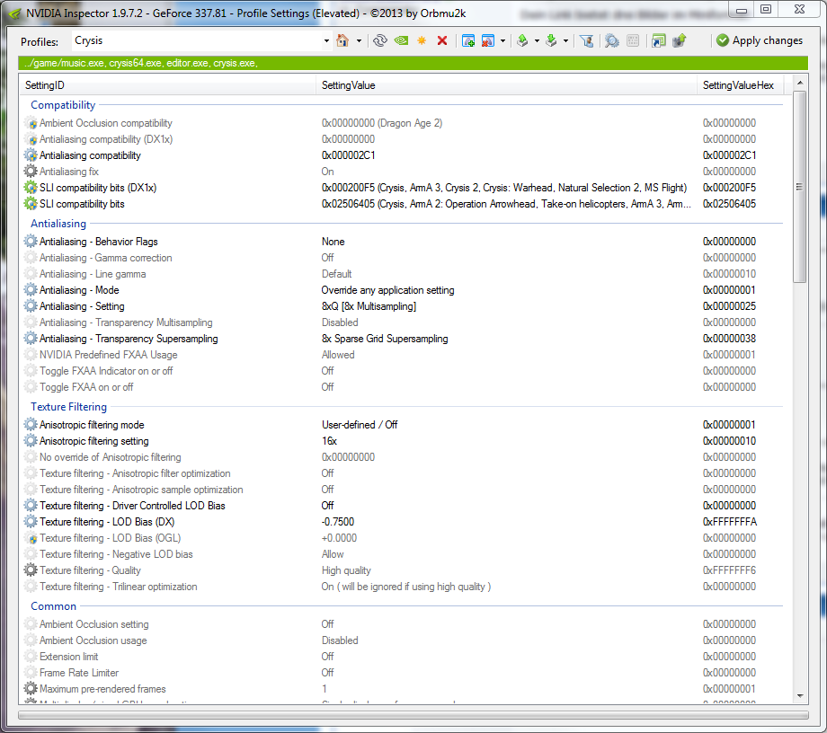
Task: Delete the current profile with the red X icon
Action: 442,40
